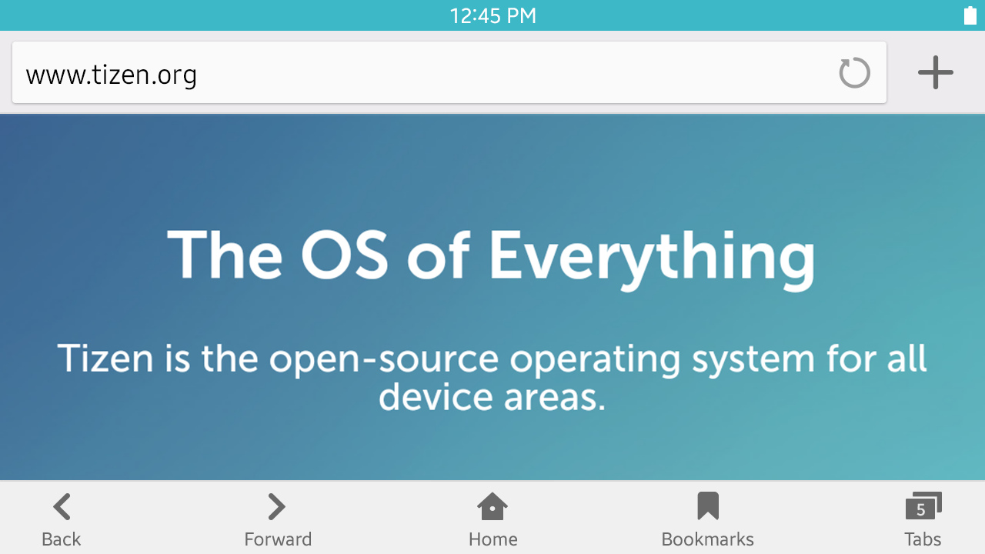Tap the battery indicator in status bar
The image size is (985, 554).
pyautogui.click(x=970, y=15)
